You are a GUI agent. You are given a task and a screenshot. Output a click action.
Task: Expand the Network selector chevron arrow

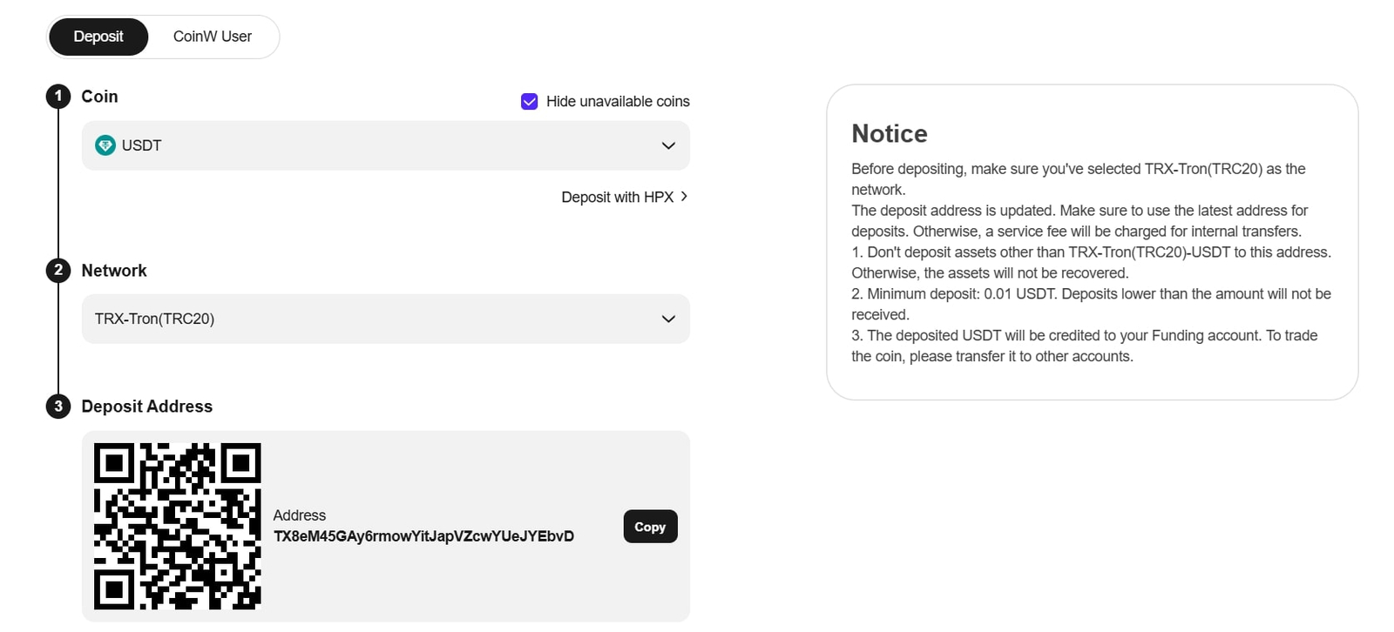[x=668, y=319]
